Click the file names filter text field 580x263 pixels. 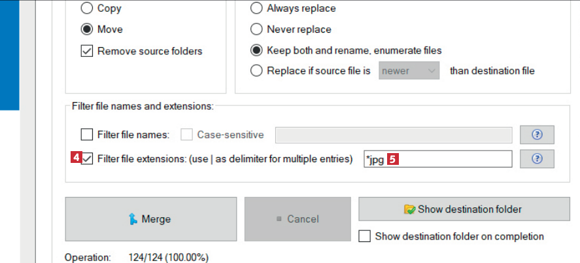point(394,135)
